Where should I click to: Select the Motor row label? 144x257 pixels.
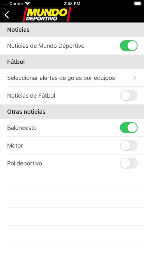coord(15,146)
